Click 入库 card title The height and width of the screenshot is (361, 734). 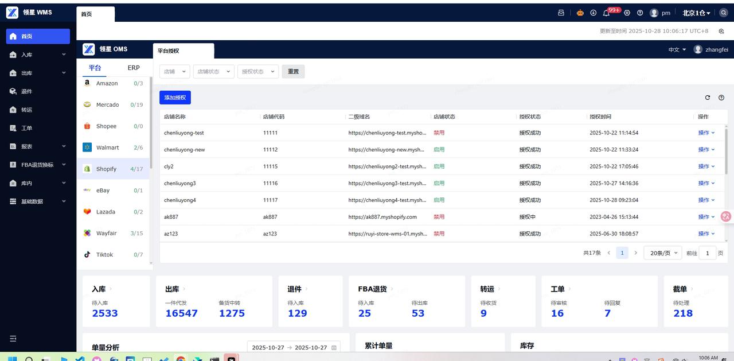[x=99, y=289]
